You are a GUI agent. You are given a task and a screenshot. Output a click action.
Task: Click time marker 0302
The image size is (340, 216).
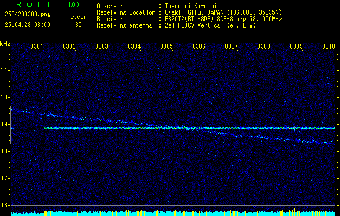(69, 46)
